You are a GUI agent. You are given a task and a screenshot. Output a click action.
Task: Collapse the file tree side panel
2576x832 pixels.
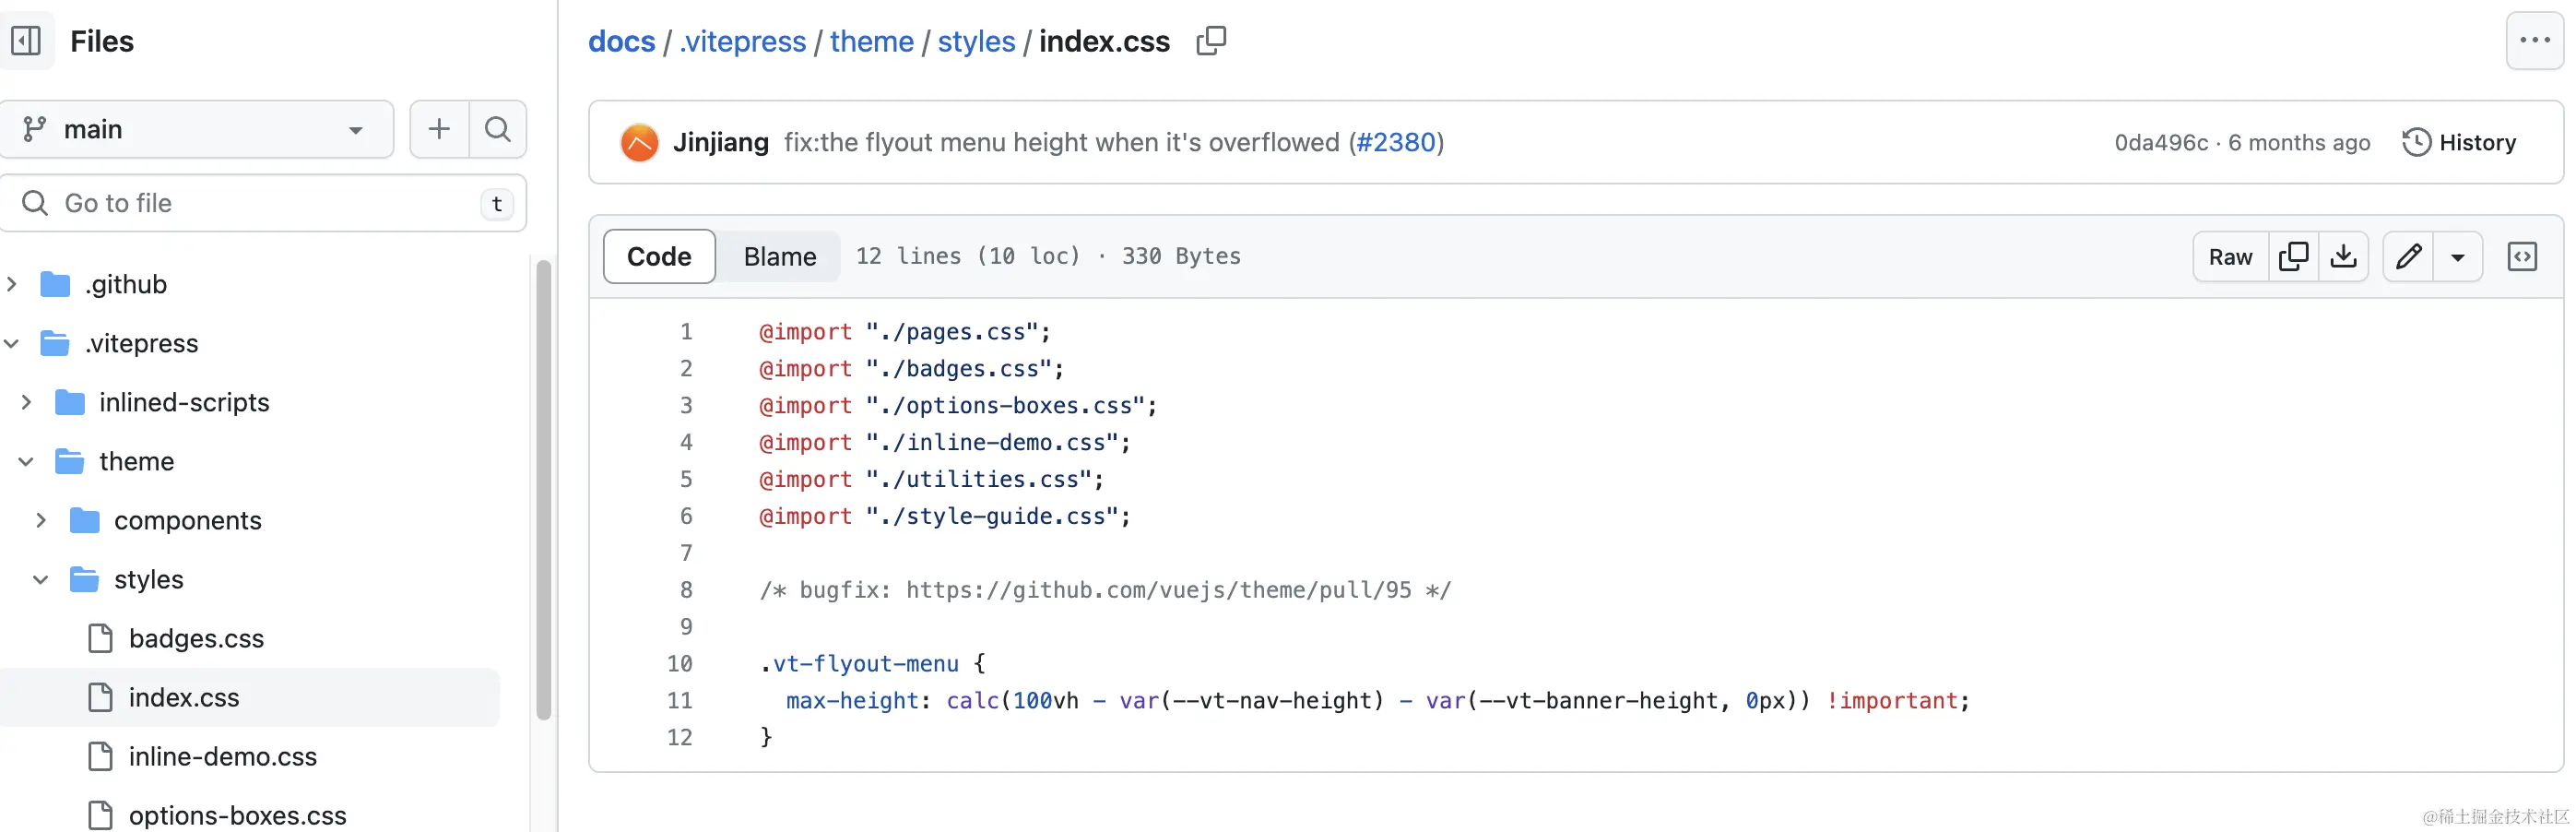point(26,41)
